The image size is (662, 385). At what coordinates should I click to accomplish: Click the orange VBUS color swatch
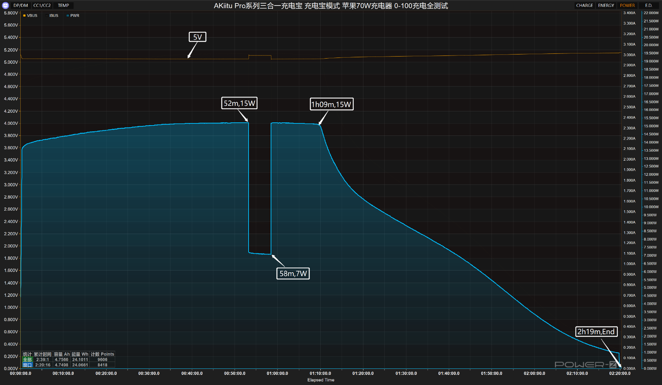pos(24,16)
